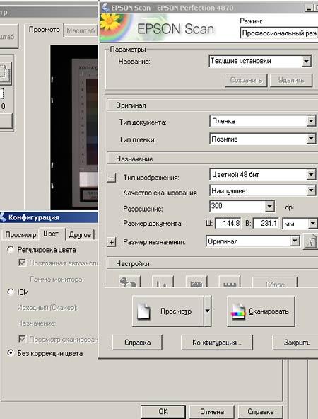This screenshot has height=419, width=318.
Task: Expand the Размер назначения plus expander
Action: point(112,242)
